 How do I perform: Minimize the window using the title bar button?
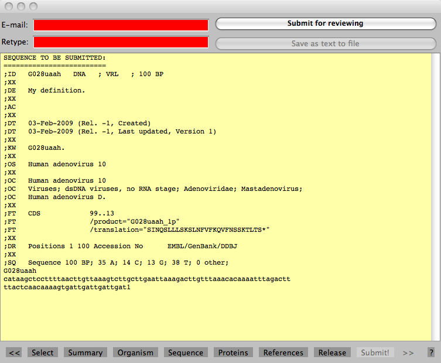pyautogui.click(x=21, y=6)
